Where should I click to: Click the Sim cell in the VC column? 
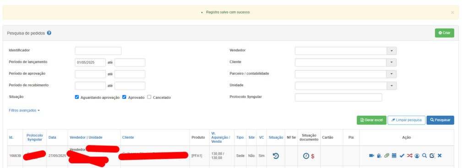coord(262,156)
